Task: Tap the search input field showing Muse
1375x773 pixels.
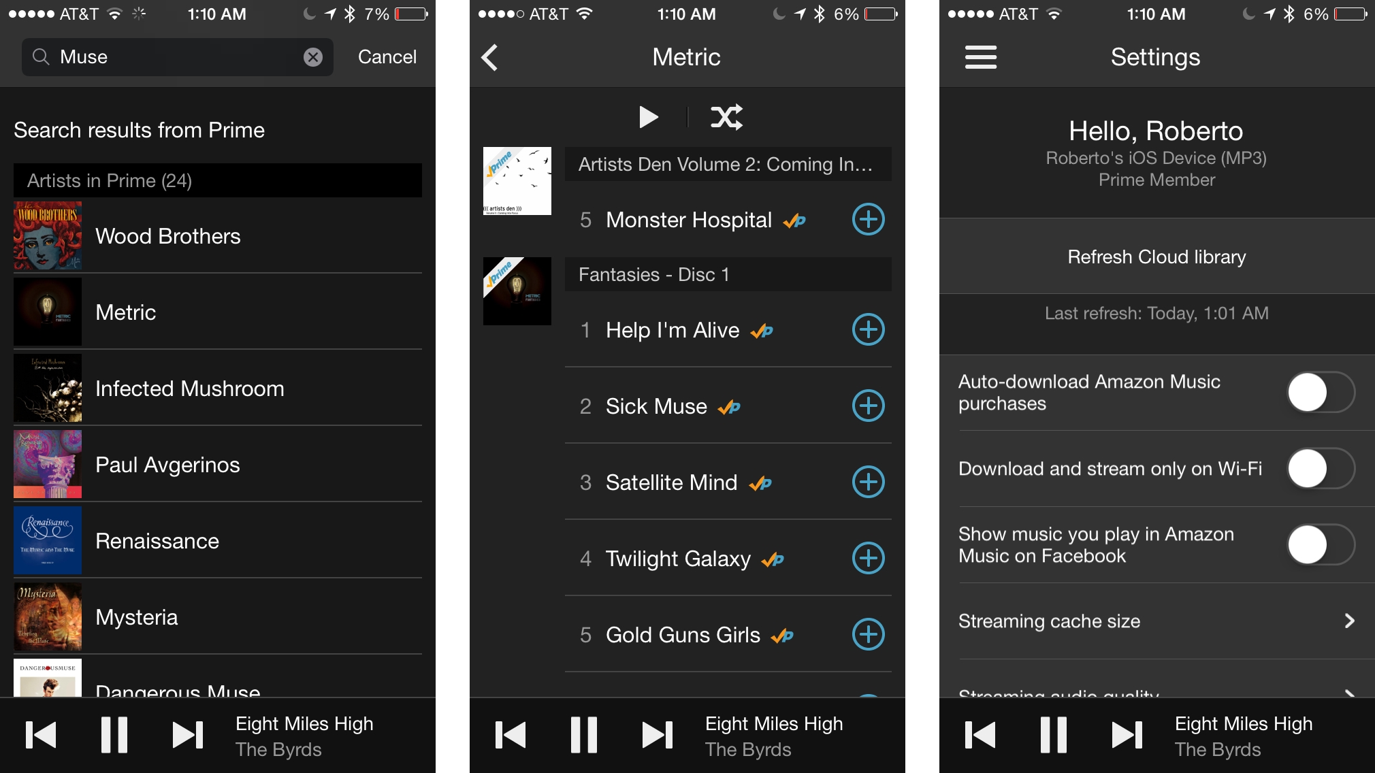Action: coord(172,56)
